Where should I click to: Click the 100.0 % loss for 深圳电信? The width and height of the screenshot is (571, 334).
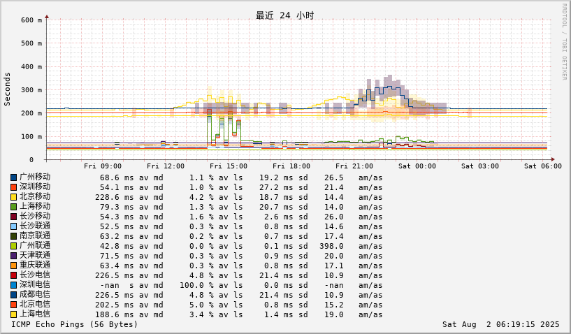[x=197, y=286]
